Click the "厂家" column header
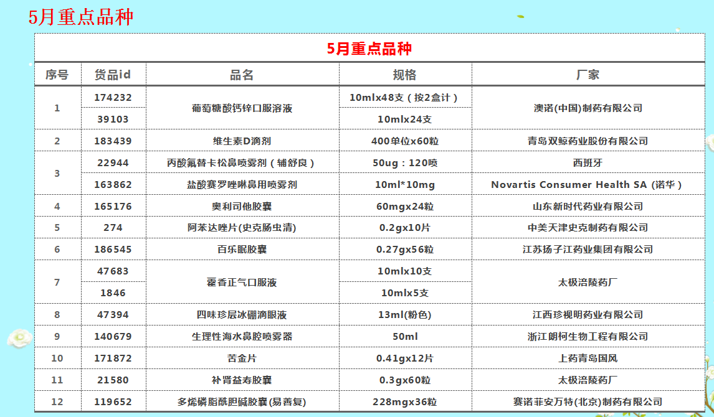The image size is (714, 417). coord(588,75)
